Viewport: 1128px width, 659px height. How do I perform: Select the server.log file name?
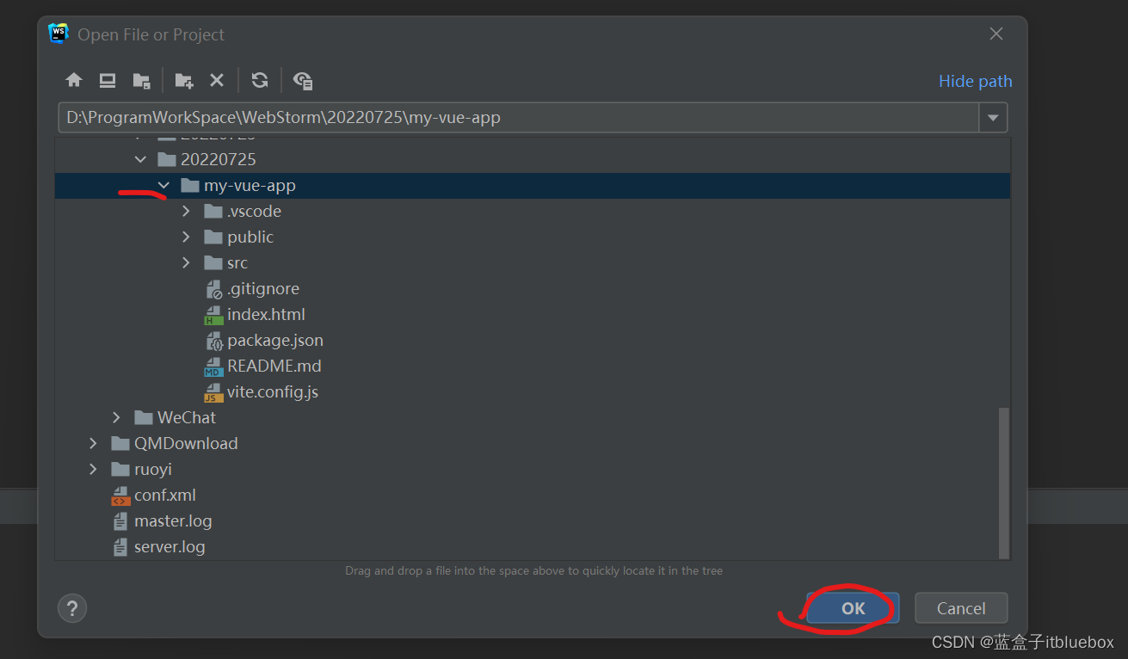pyautogui.click(x=170, y=546)
